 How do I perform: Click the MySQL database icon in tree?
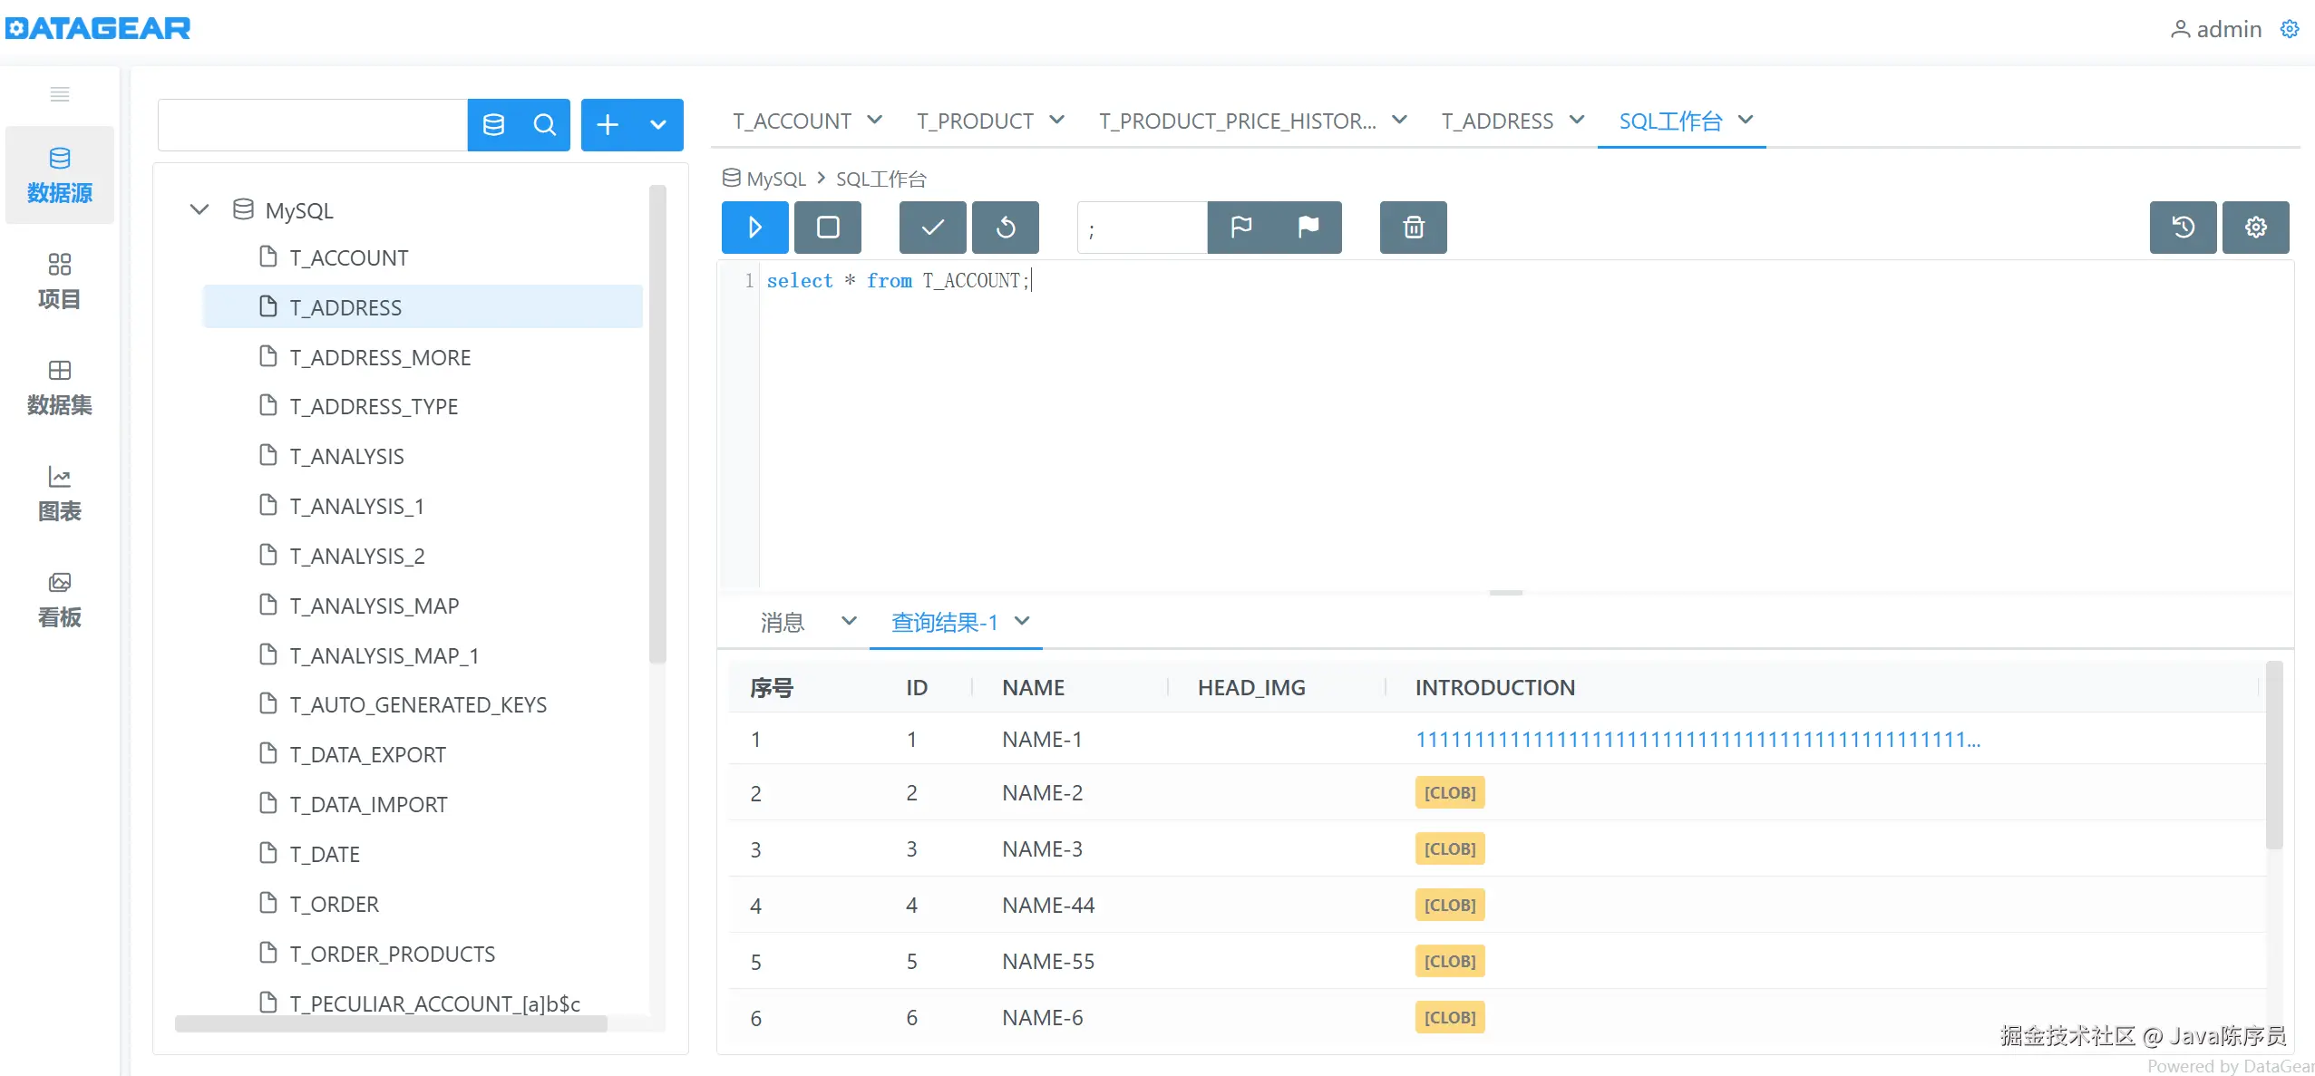point(243,209)
